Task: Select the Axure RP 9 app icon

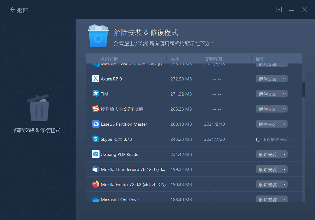Action: pos(95,79)
